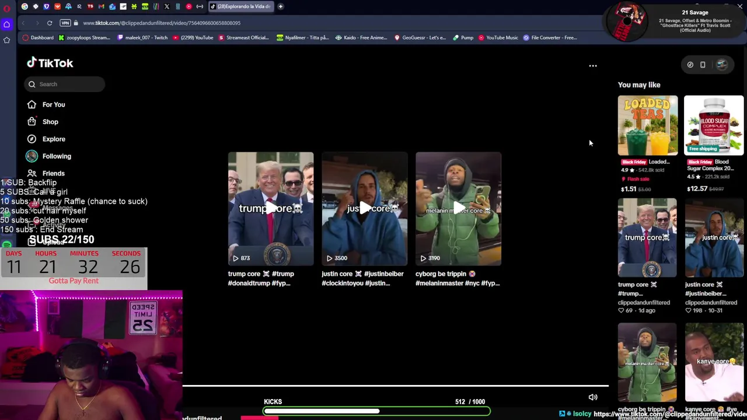
Task: Open the Loaded Teas product ad
Action: click(648, 125)
